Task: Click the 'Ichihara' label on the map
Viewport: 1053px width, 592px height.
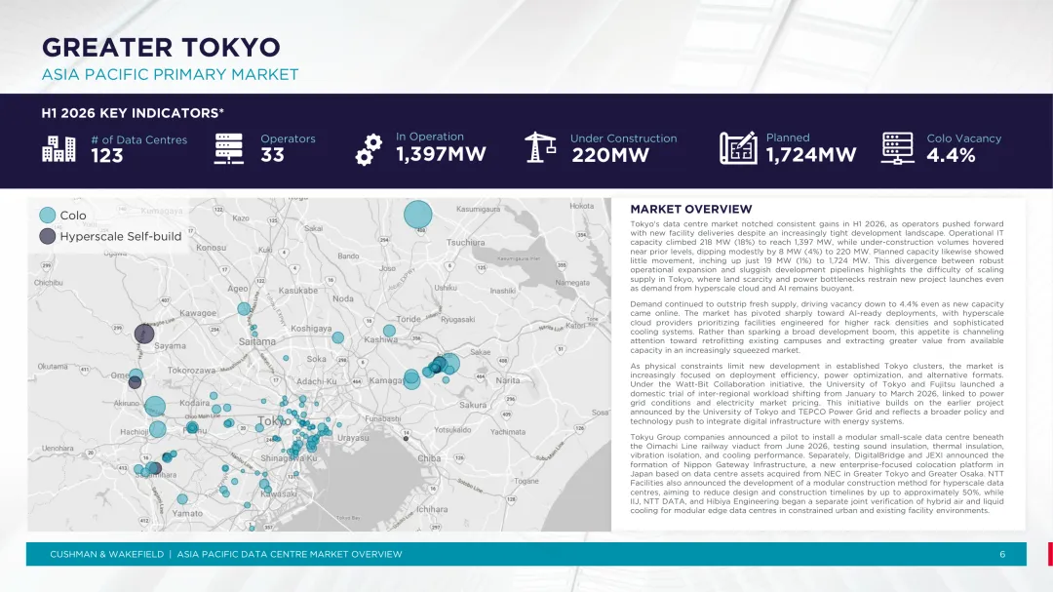Action: (432, 509)
